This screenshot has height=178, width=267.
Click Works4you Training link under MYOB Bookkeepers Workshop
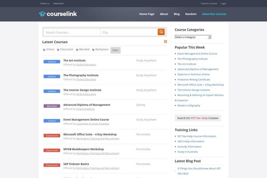pos(98,154)
